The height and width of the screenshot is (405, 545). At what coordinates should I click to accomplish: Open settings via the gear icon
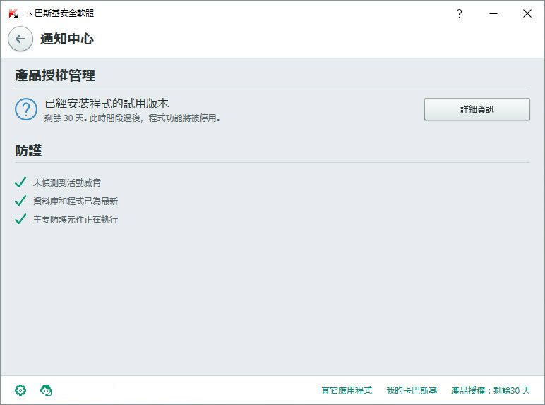coord(20,390)
